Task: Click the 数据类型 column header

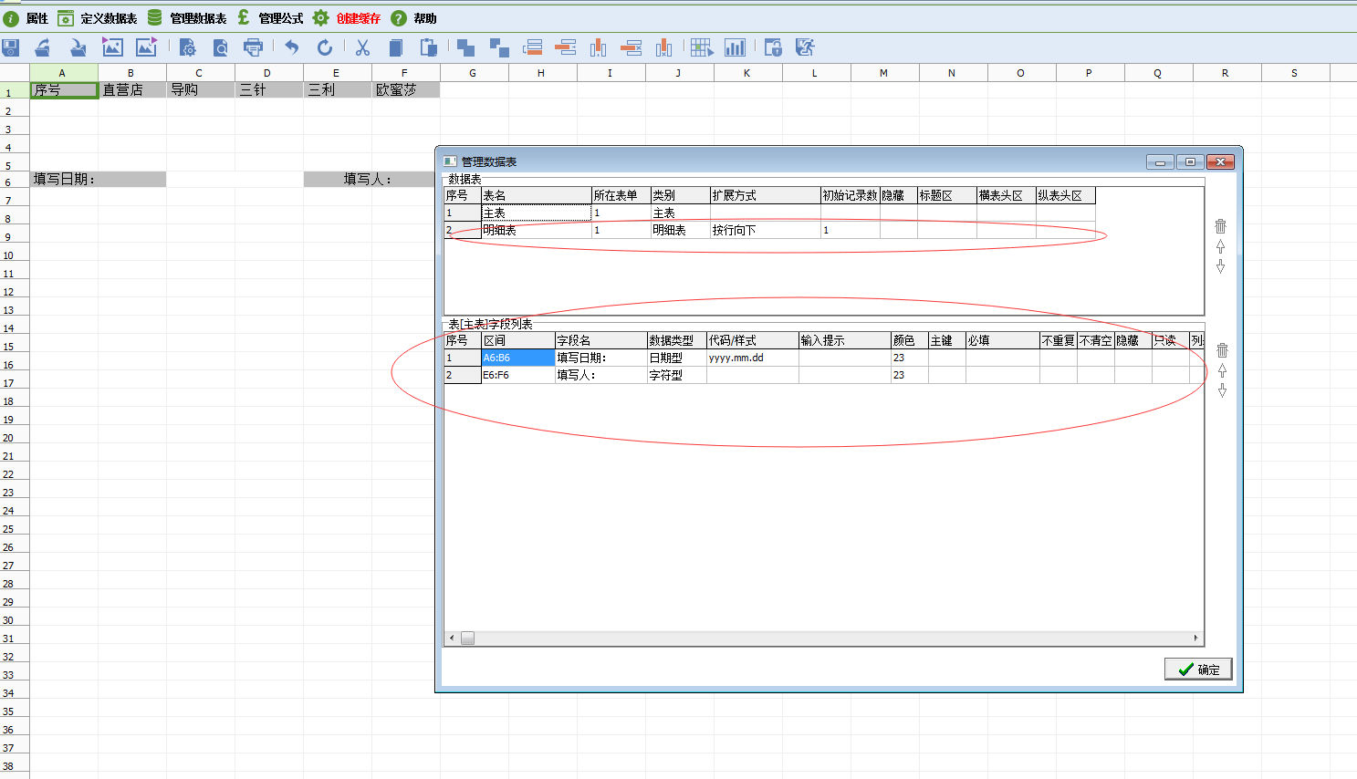Action: click(676, 340)
